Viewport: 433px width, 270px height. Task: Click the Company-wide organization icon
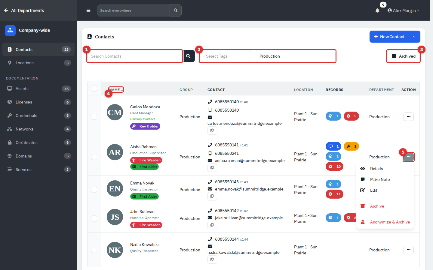click(x=10, y=30)
